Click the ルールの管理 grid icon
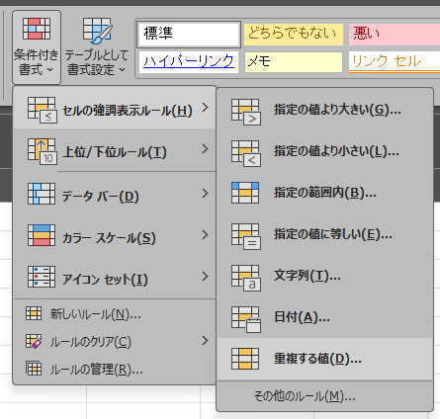The width and height of the screenshot is (440, 419). [34, 369]
